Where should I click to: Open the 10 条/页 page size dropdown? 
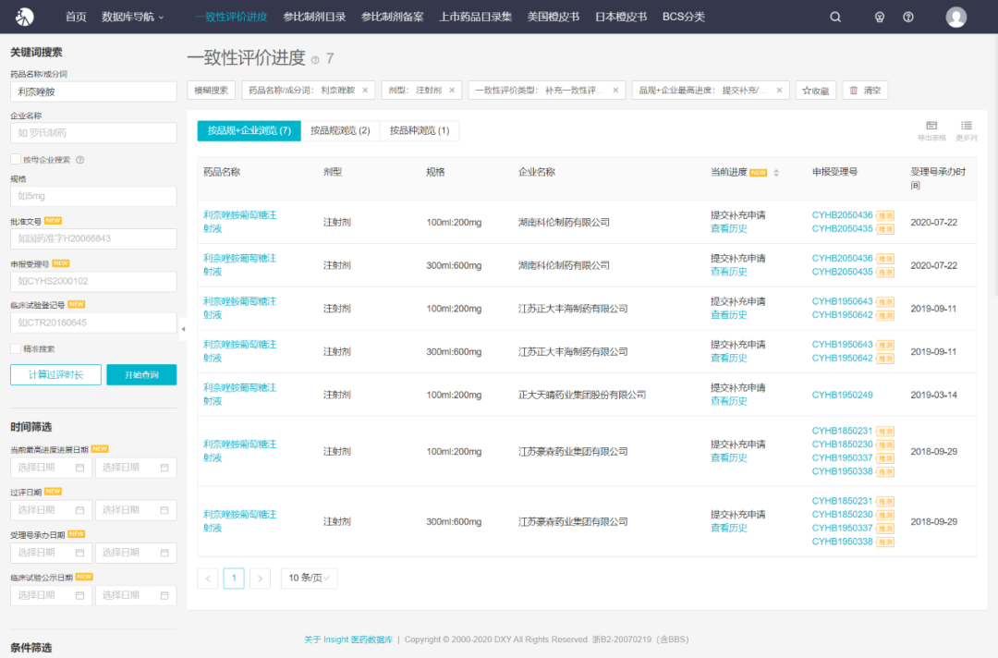[x=309, y=578]
